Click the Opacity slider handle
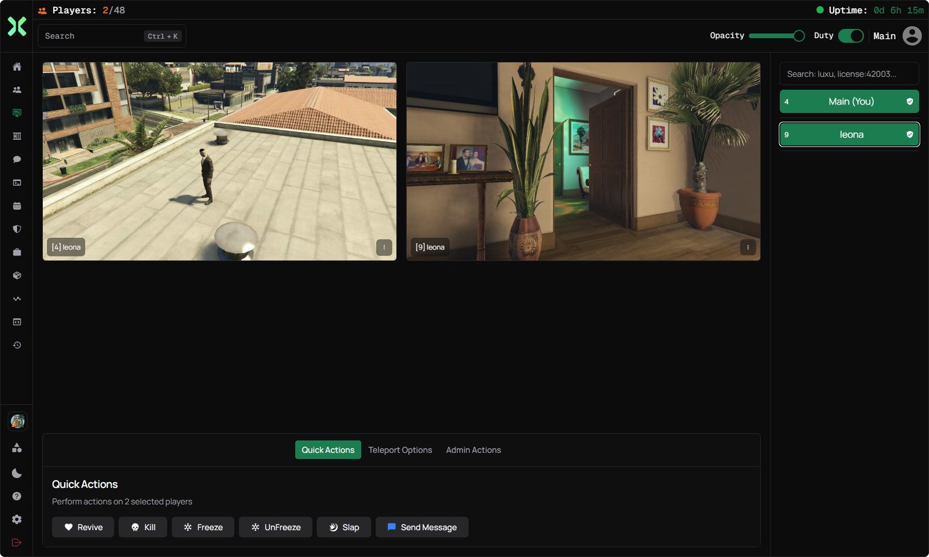 [798, 36]
